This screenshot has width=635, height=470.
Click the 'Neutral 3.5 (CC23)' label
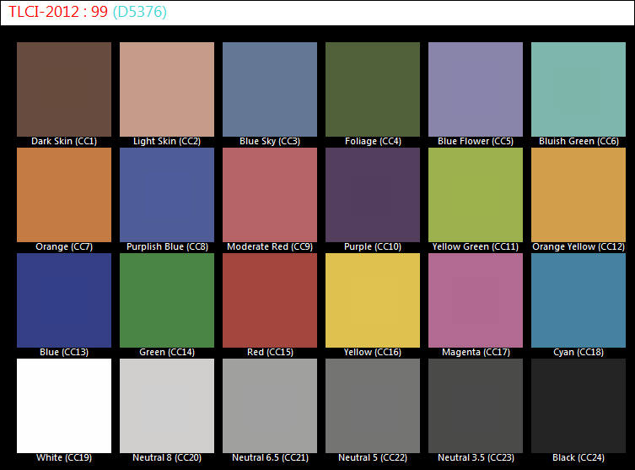point(476,457)
